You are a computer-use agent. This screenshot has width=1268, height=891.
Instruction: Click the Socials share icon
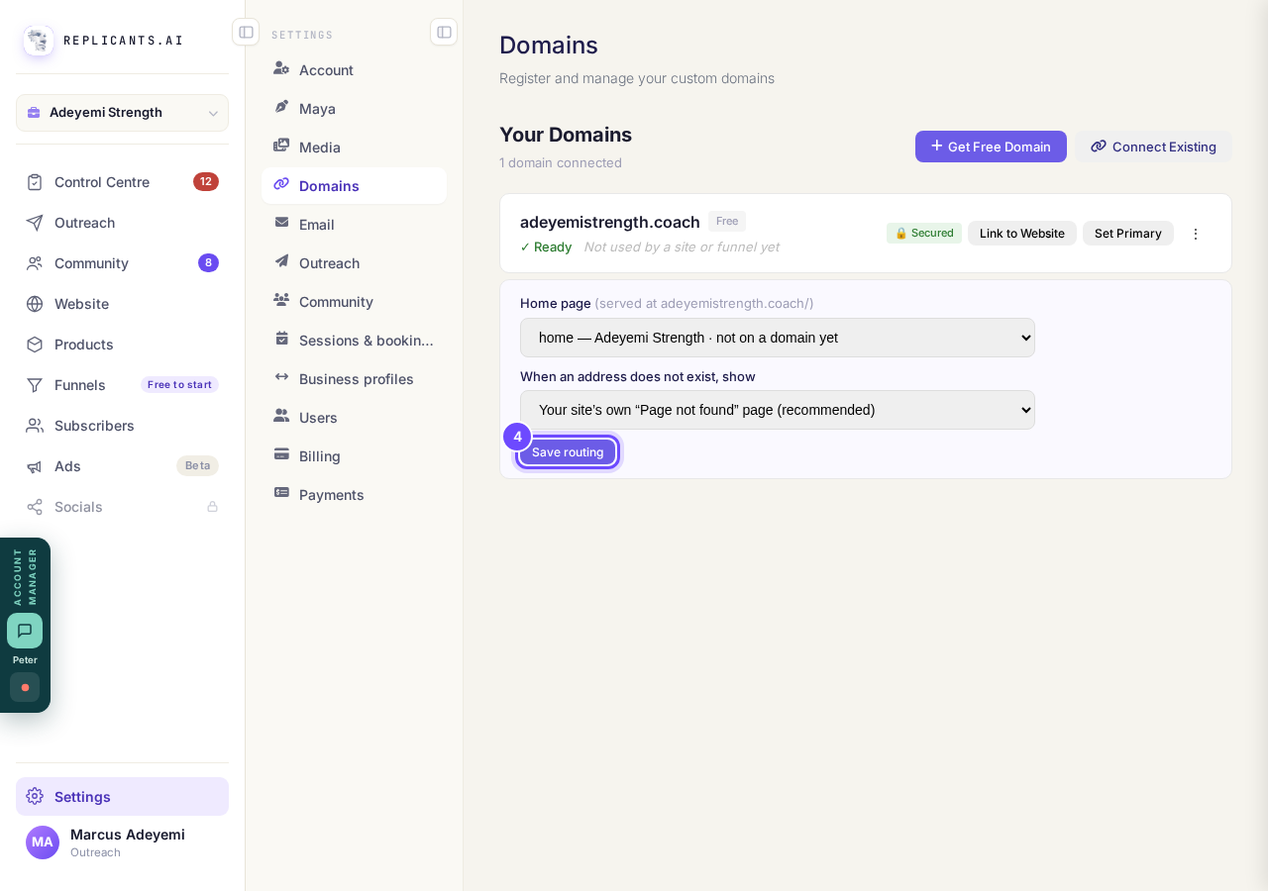coord(35,507)
